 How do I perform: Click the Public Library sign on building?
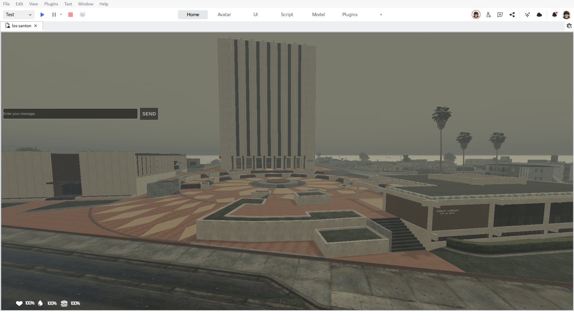pyautogui.click(x=447, y=212)
